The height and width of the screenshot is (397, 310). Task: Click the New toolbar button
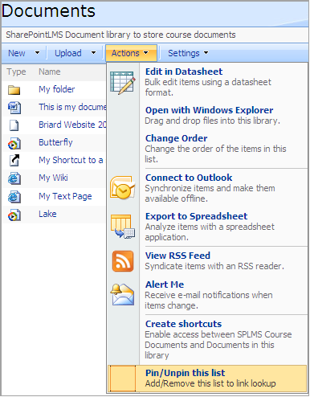pyautogui.click(x=17, y=53)
